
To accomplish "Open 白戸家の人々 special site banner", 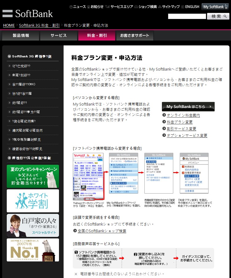I will coord(33,225).
